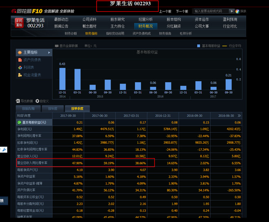Go to 指标变动说明 sub-section
The image size is (269, 222).
click(x=115, y=33)
